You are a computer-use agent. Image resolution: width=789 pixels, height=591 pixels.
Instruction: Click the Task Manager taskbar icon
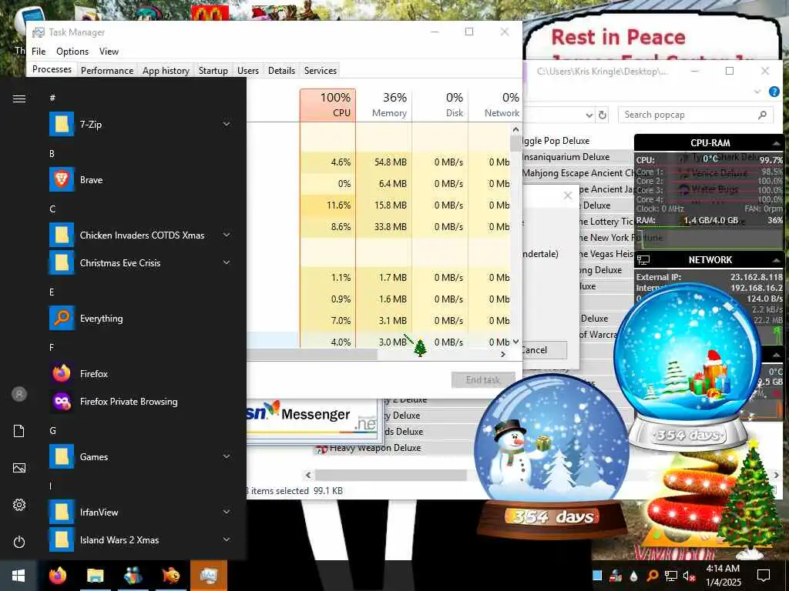pyautogui.click(x=208, y=576)
